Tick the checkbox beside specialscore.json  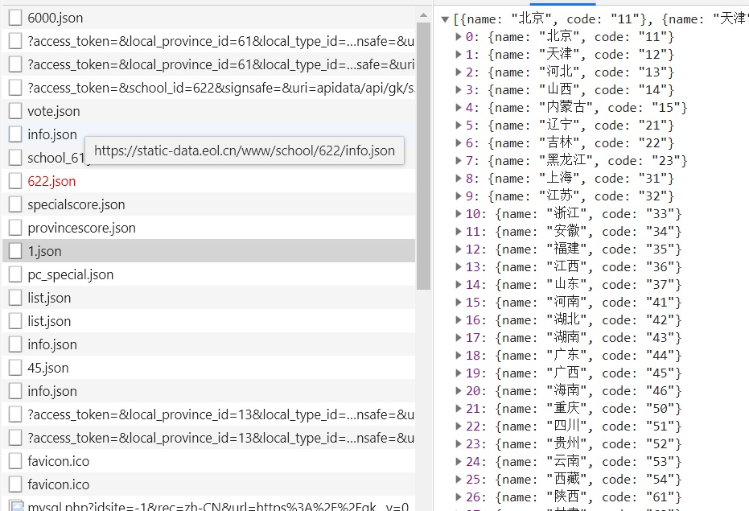coord(15,204)
